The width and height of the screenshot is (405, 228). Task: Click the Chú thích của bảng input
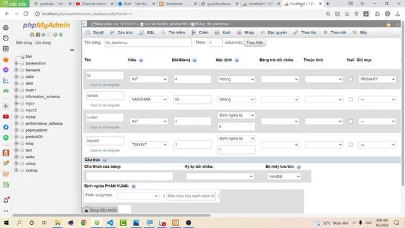(x=129, y=176)
